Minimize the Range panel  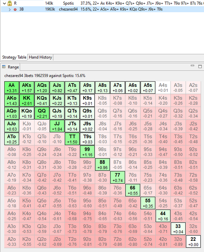pyautogui.click(x=192, y=66)
